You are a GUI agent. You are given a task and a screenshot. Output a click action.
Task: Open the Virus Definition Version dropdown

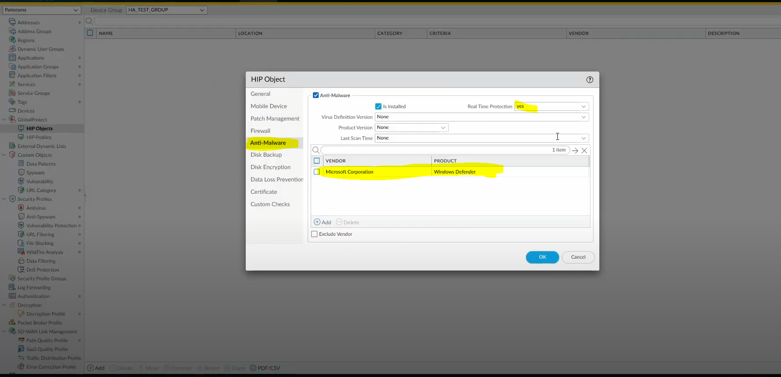[583, 117]
